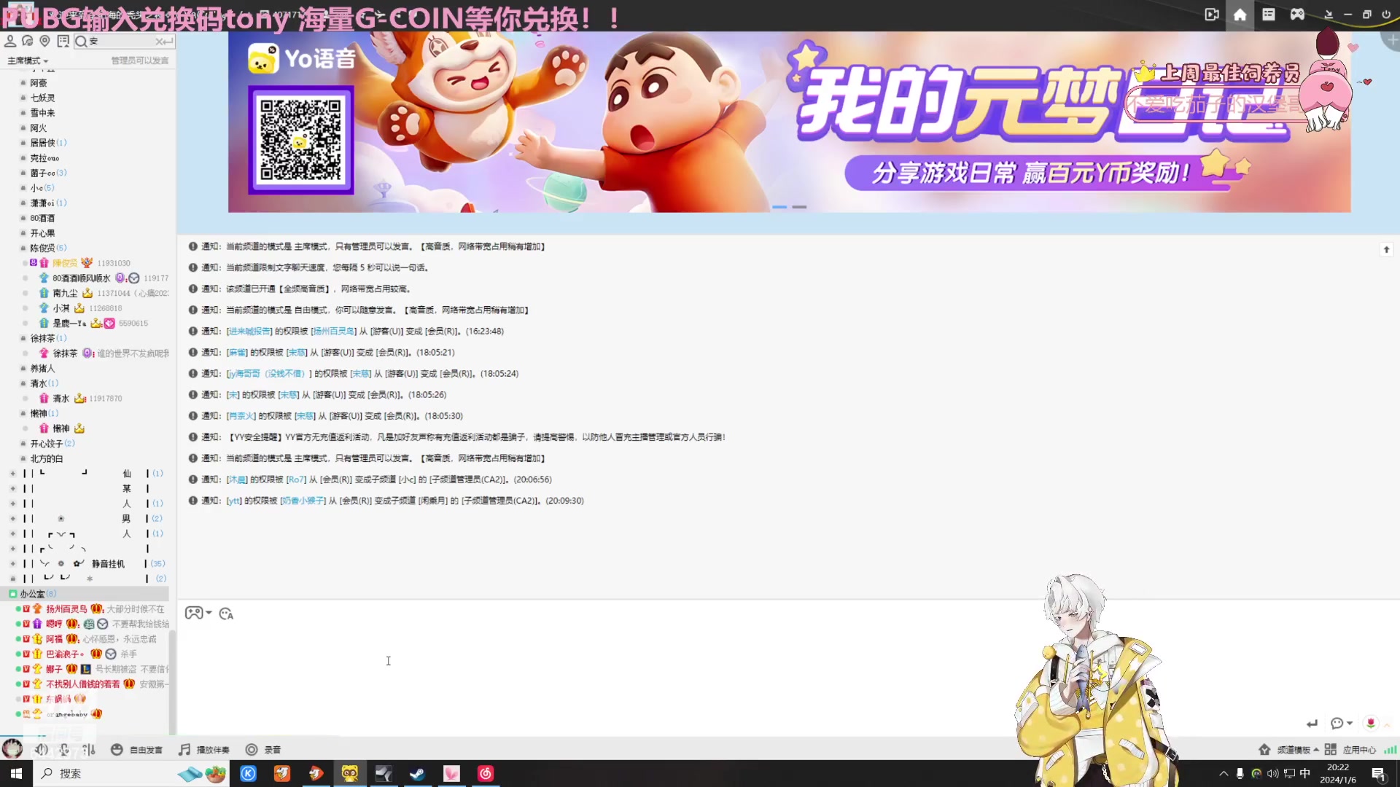Select user 阿福 in 办公室
Image resolution: width=1400 pixels, height=787 pixels.
[x=55, y=639]
